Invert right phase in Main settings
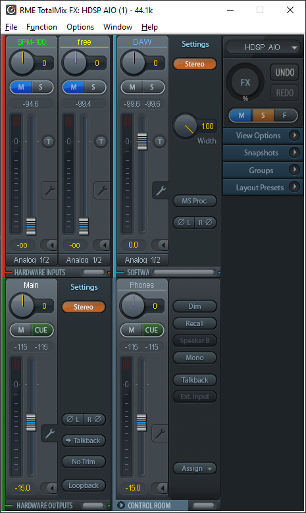 click(x=95, y=419)
